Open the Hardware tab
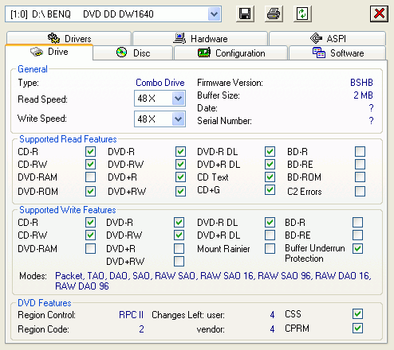This screenshot has width=394, height=350. point(200,38)
